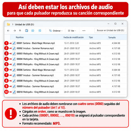
Task: Click the date 13-11-2010 2:20 of file 00001
Action: pyautogui.click(x=71, y=43)
